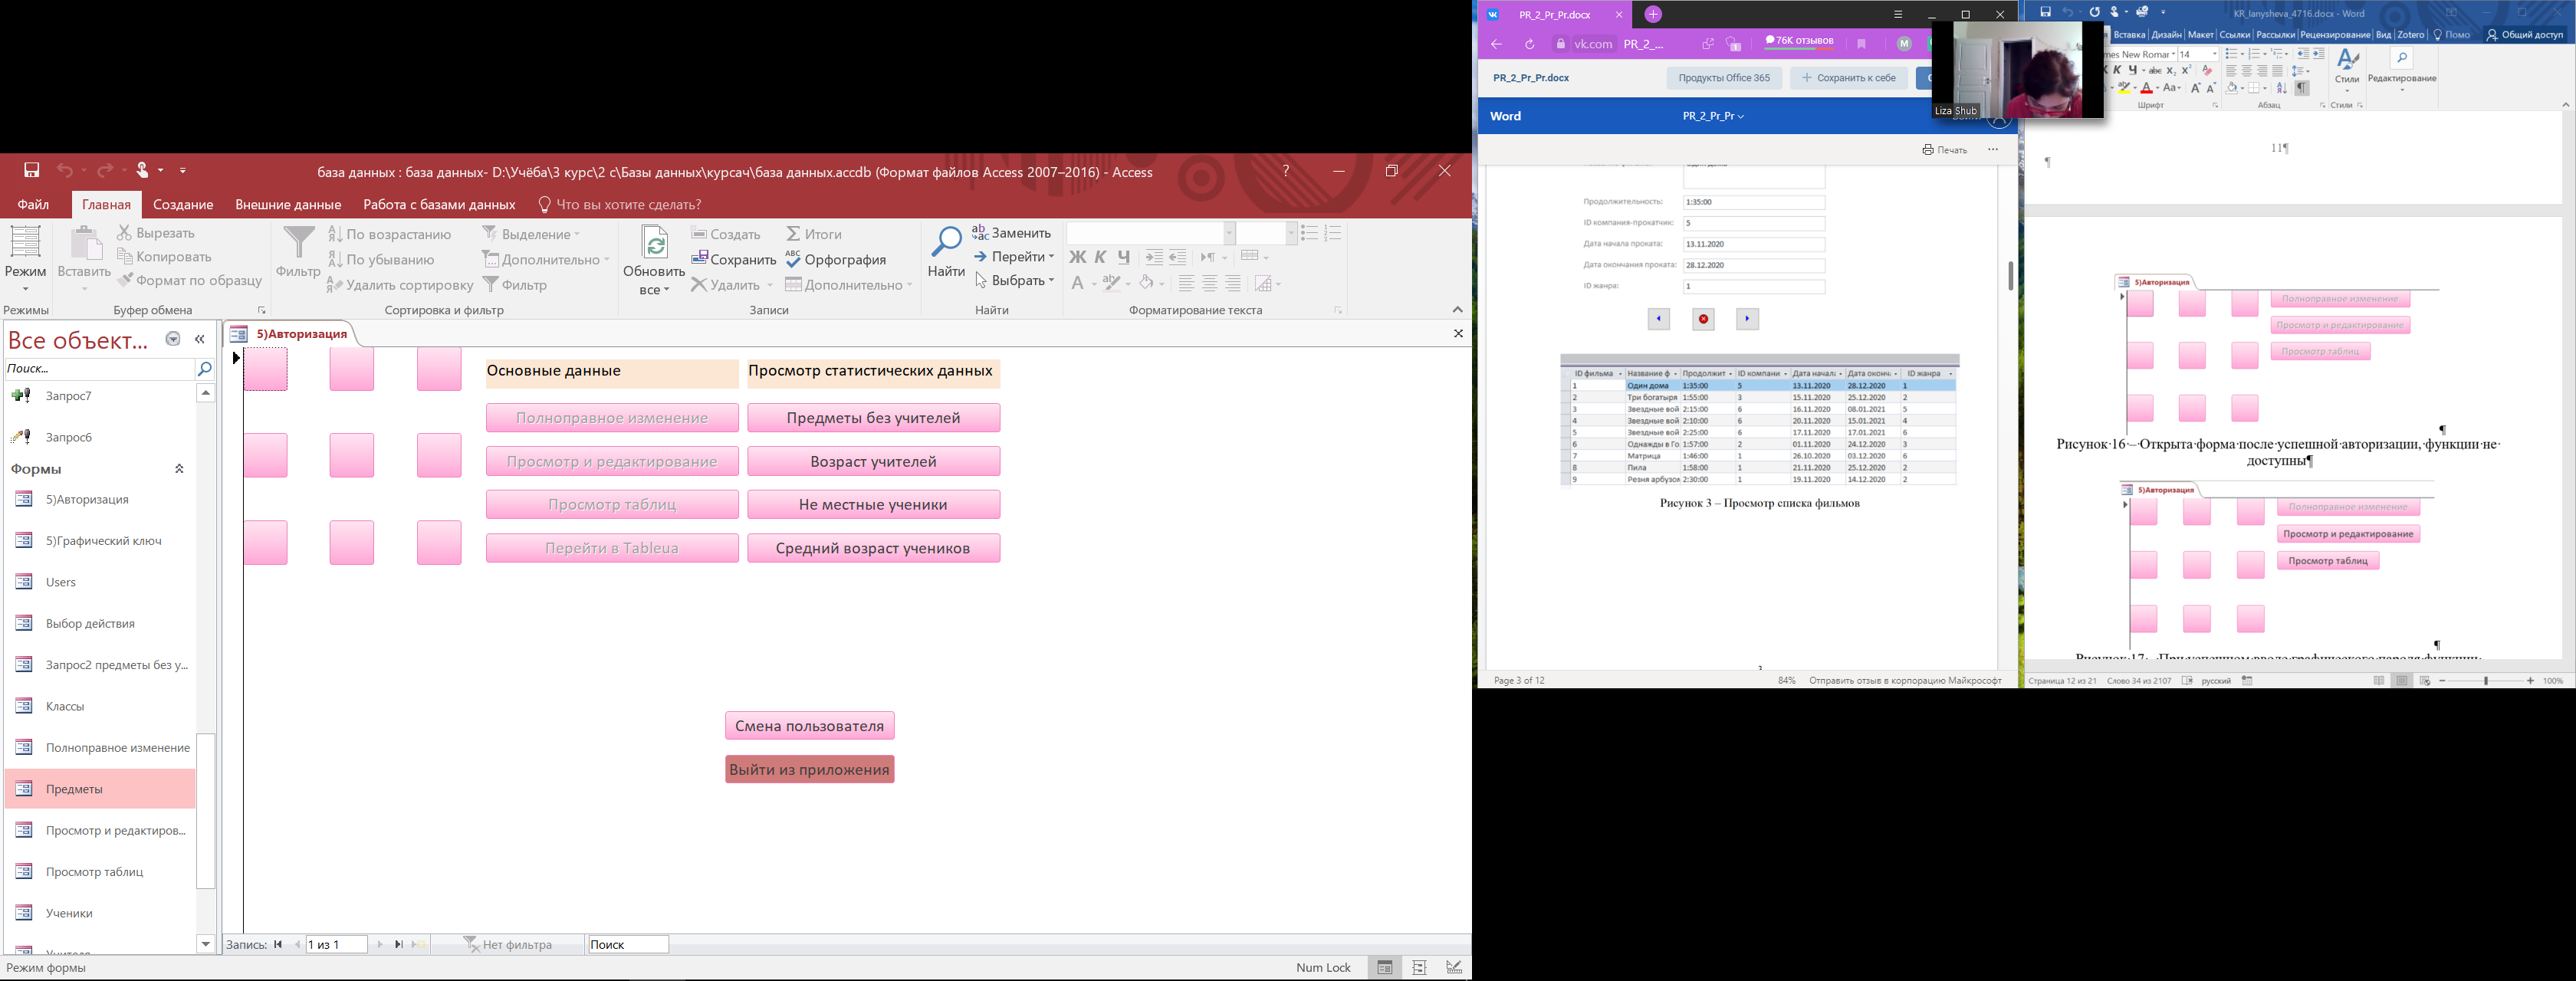Click the Режим view icon in Access
The height and width of the screenshot is (981, 2576).
tap(25, 243)
